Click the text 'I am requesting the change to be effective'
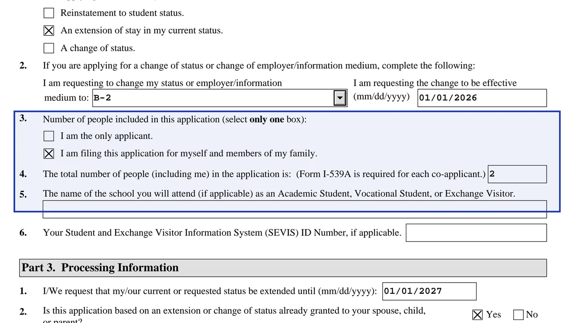 [x=435, y=83]
